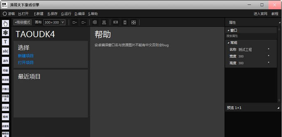Open the H.打开 menu
This screenshot has width=282, height=137.
(23, 14)
